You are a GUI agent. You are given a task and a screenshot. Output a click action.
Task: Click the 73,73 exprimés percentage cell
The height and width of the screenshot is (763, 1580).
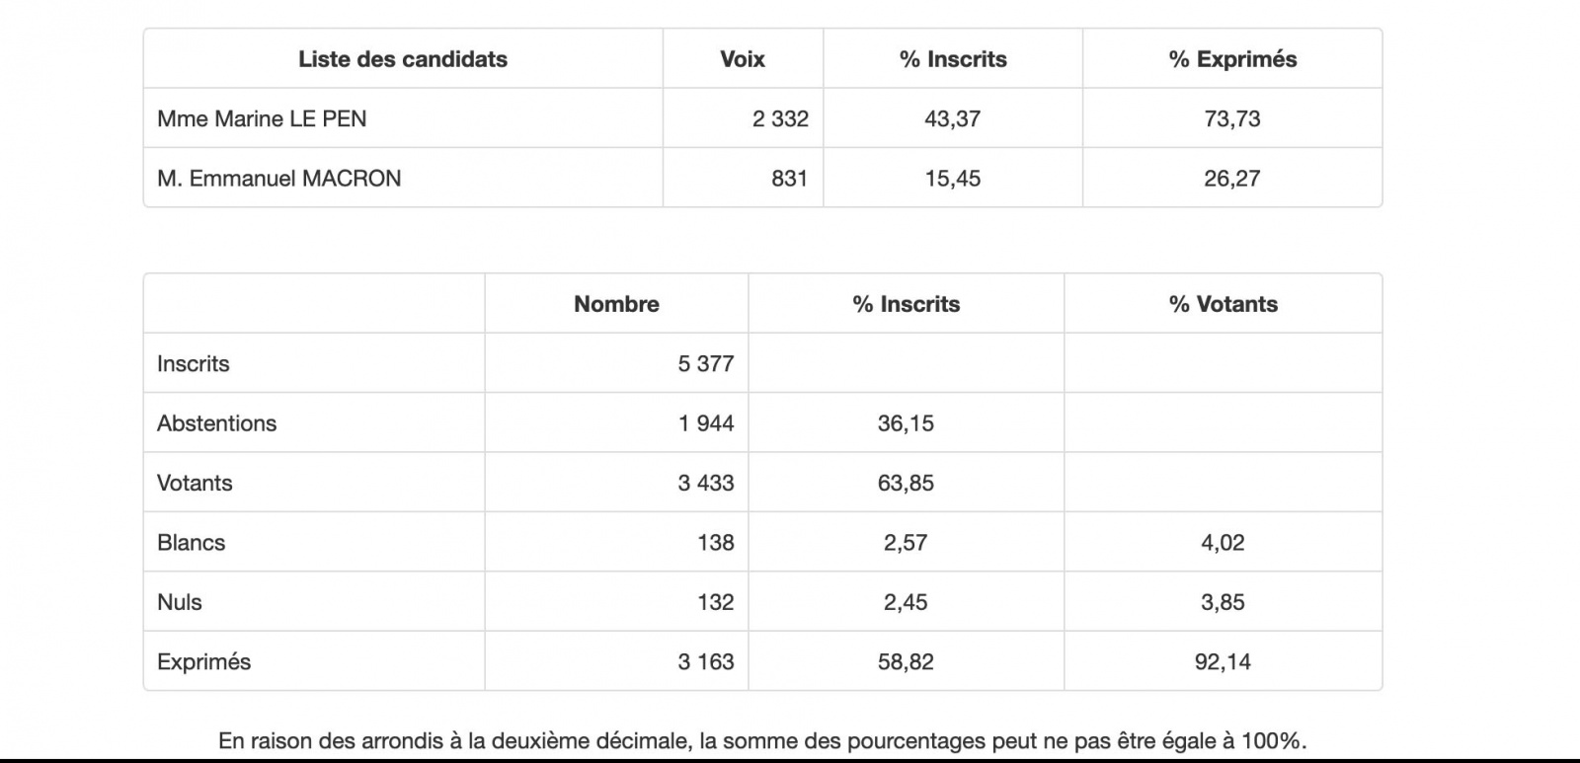[x=1232, y=118]
